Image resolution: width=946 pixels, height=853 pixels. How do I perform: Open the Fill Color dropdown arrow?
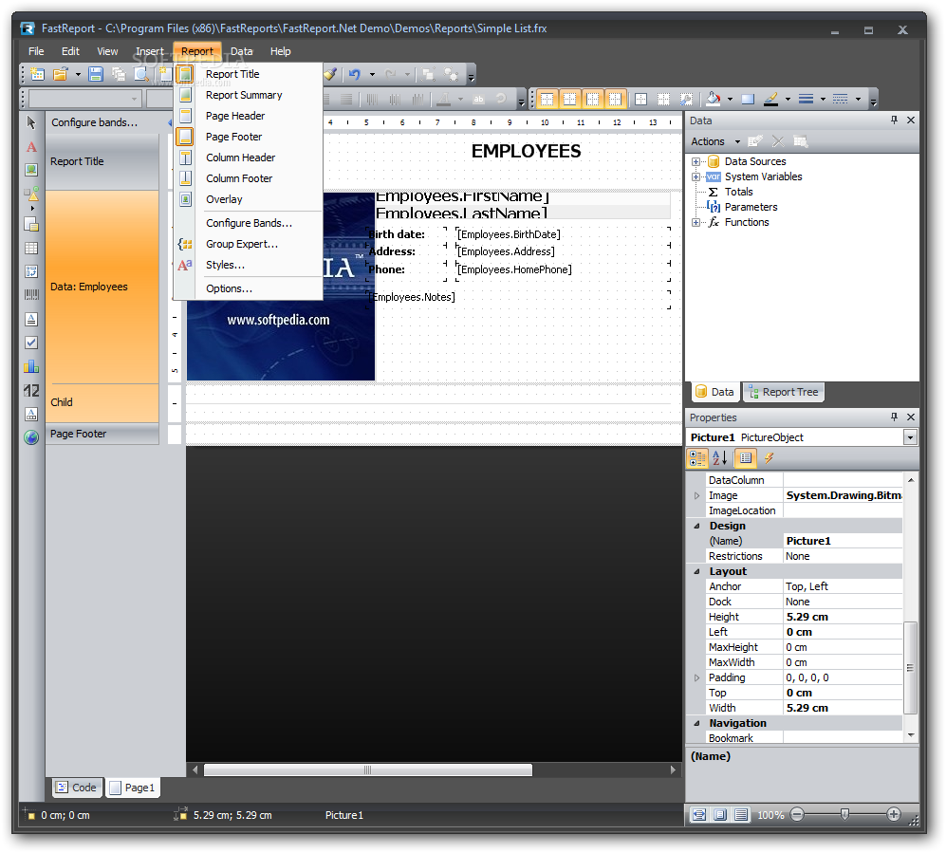pos(730,99)
